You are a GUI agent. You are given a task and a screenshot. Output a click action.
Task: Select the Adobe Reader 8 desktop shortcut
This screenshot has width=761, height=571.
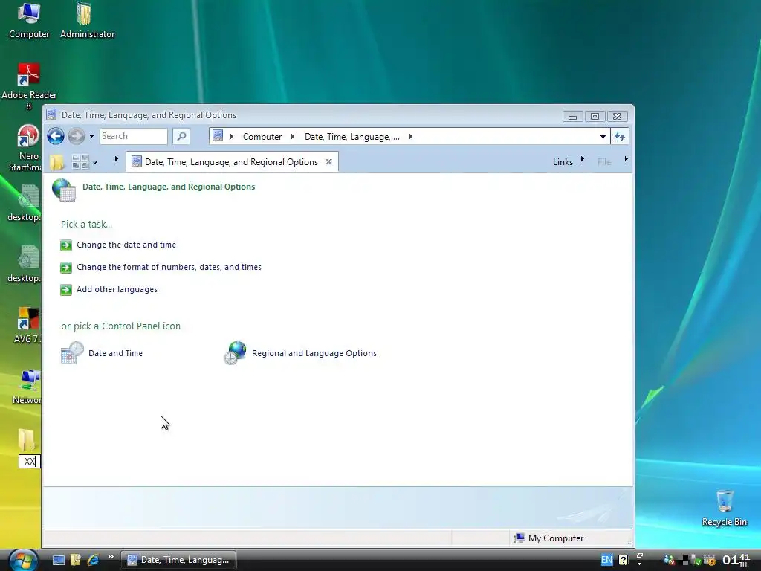pyautogui.click(x=29, y=88)
